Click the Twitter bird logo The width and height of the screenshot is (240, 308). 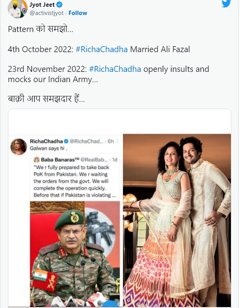coord(226,4)
